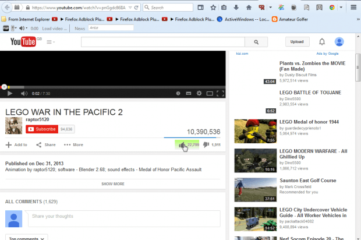Click News in the toolbar

80,29
